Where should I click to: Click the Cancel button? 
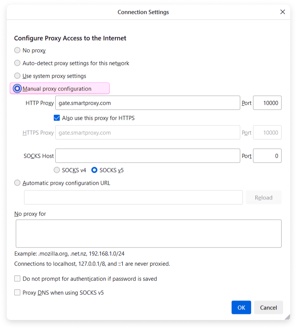268,307
